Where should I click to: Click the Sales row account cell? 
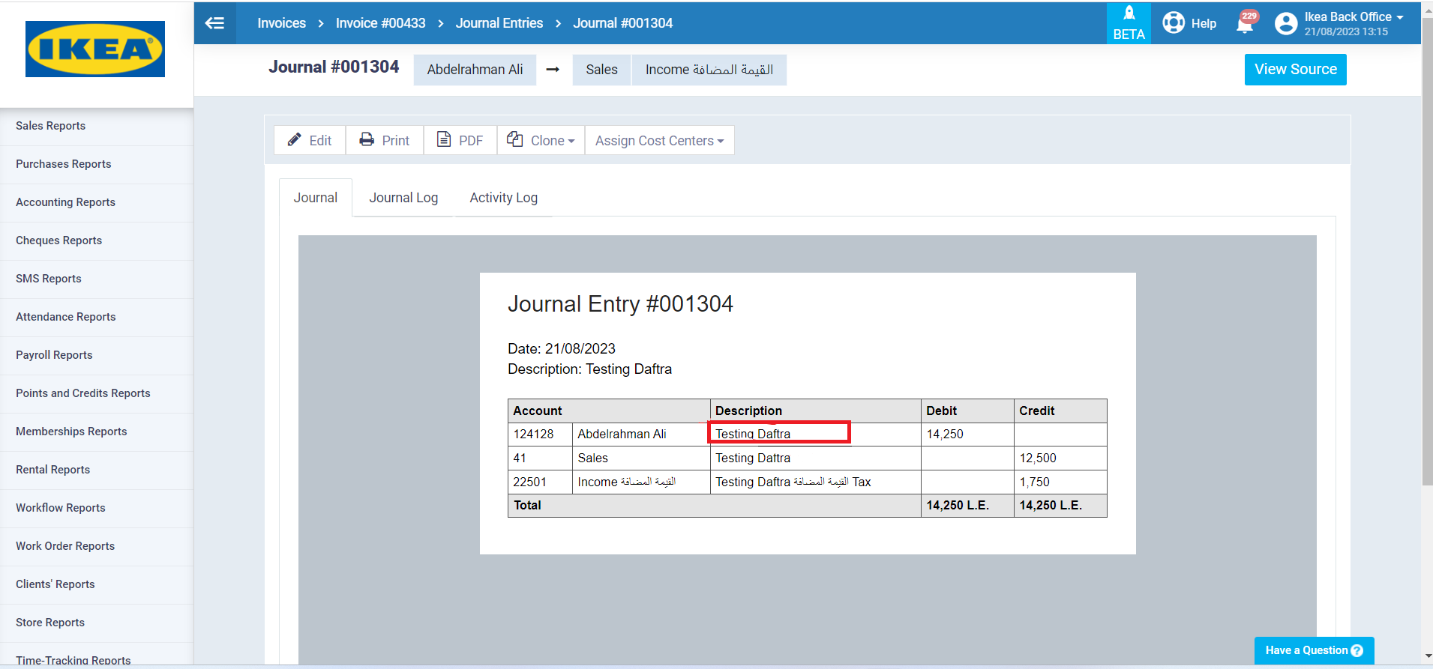tap(641, 458)
